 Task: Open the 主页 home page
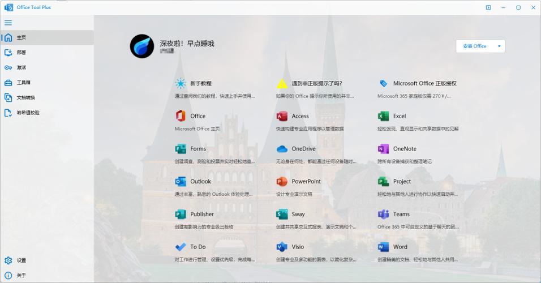click(47, 37)
